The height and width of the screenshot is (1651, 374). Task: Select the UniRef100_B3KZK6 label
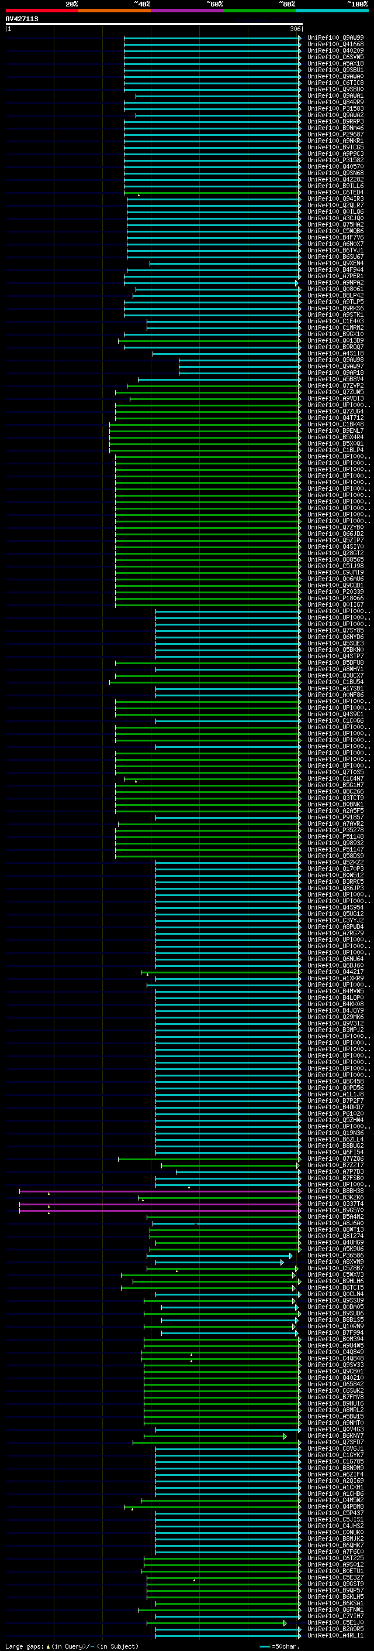coord(335,1197)
